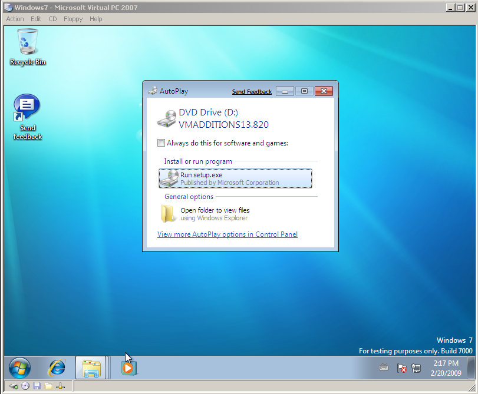Image resolution: width=478 pixels, height=394 pixels.
Task: Close the AutoPlay dialog
Action: [324, 91]
